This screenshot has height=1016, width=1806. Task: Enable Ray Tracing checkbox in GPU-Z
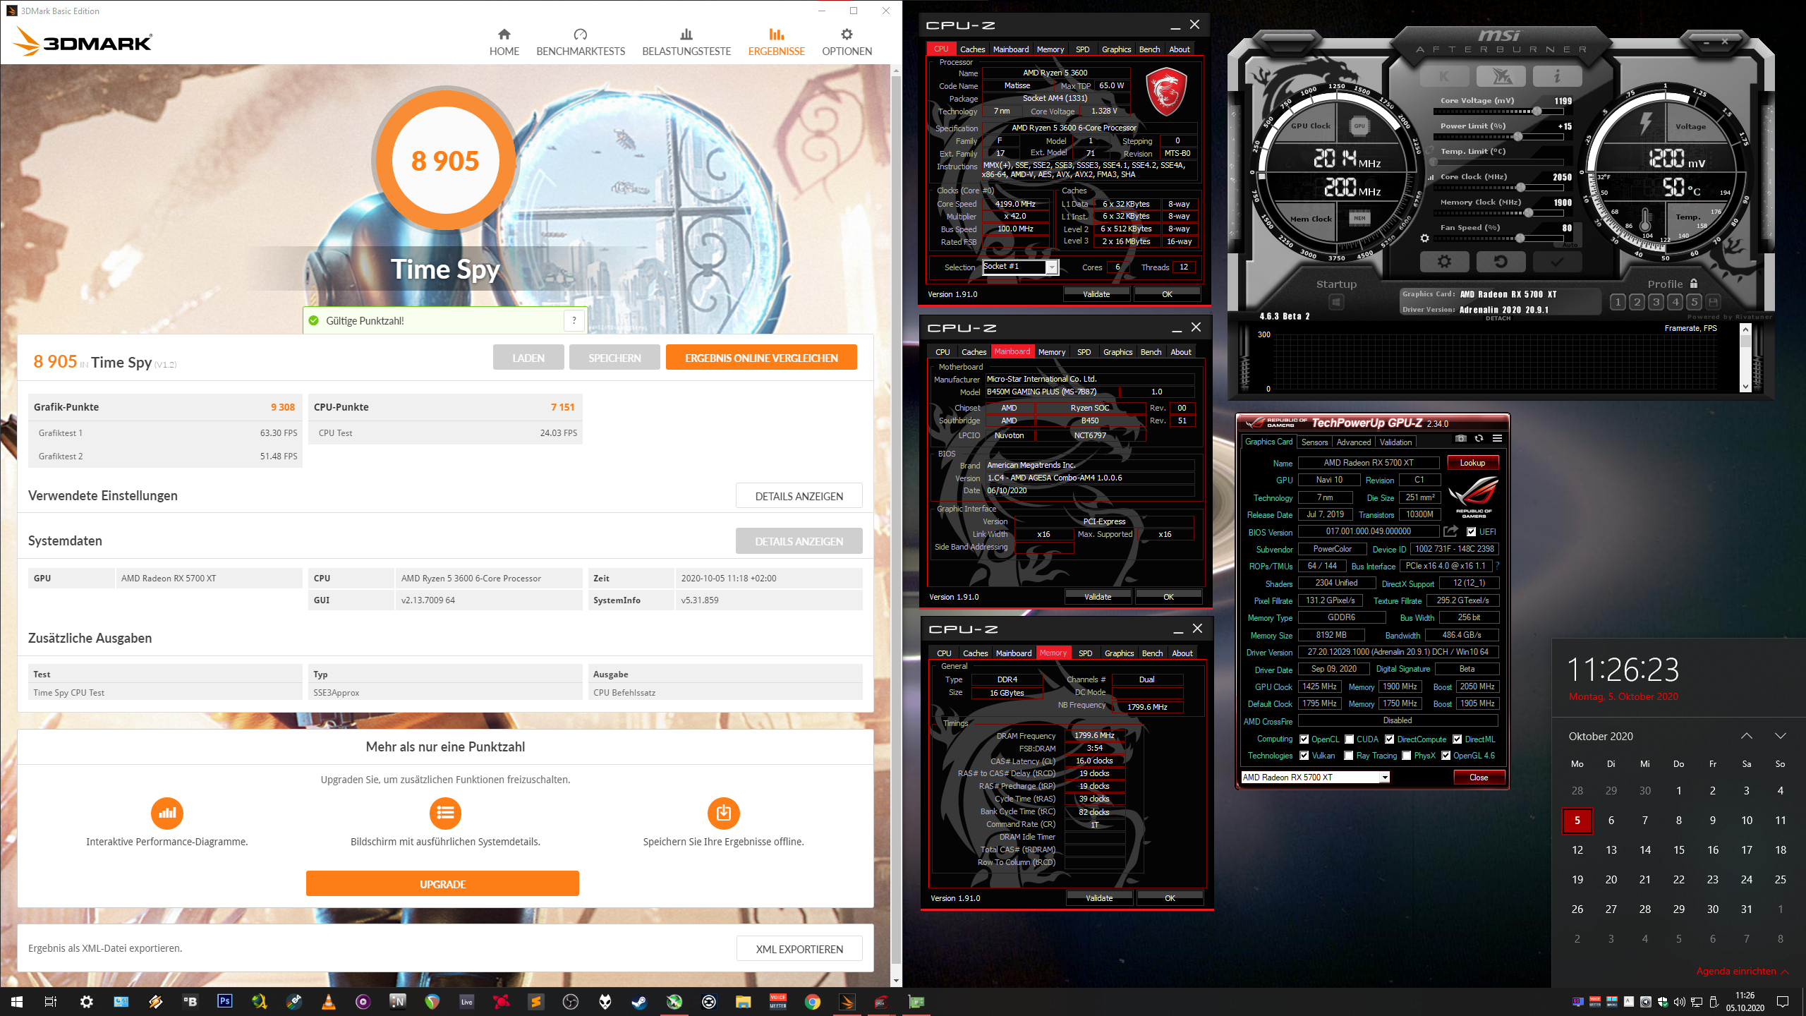tap(1350, 755)
